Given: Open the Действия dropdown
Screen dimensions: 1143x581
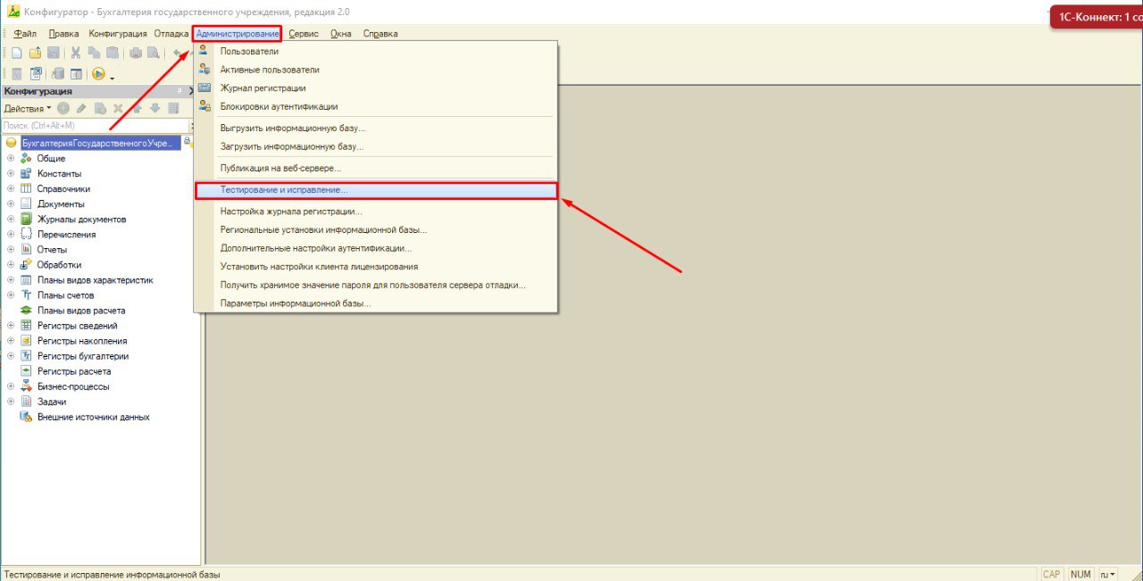Looking at the screenshot, I should coord(28,108).
